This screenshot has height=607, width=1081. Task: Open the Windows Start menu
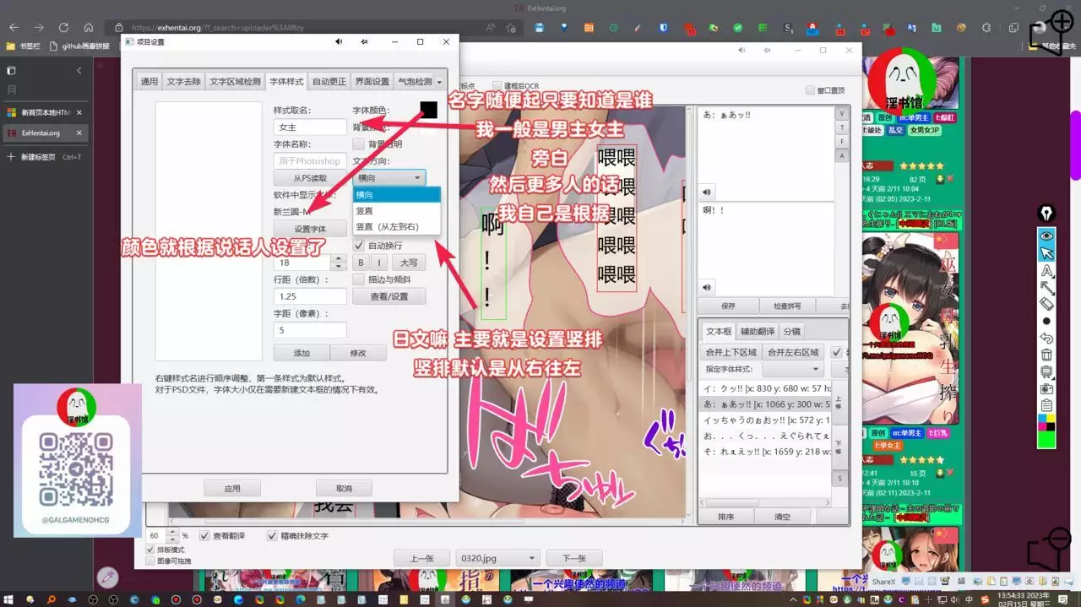(x=10, y=599)
